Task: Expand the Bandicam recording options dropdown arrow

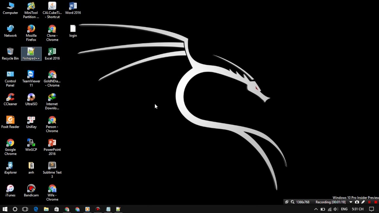Action: click(x=351, y=202)
